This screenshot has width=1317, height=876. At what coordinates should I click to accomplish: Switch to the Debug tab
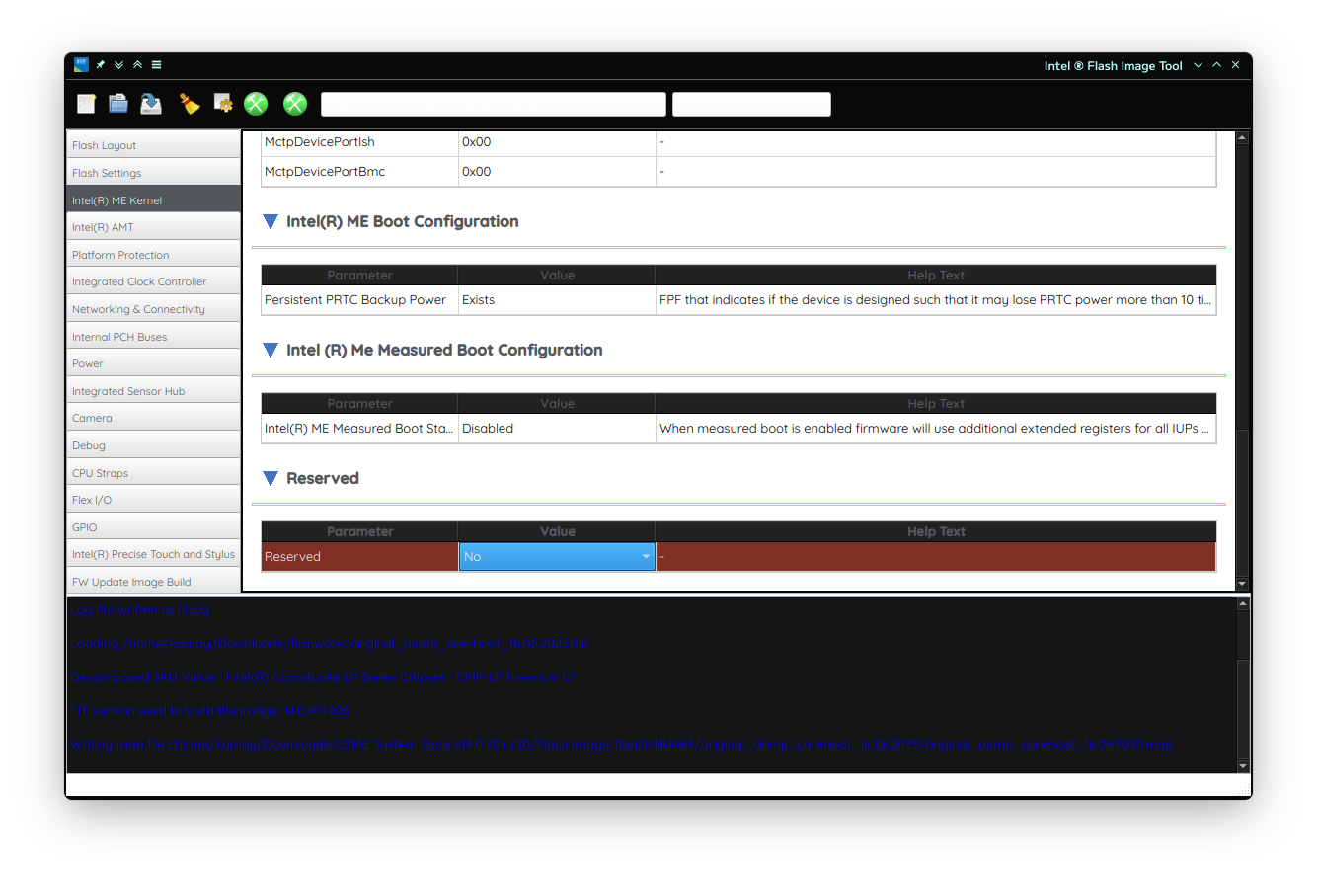point(153,445)
